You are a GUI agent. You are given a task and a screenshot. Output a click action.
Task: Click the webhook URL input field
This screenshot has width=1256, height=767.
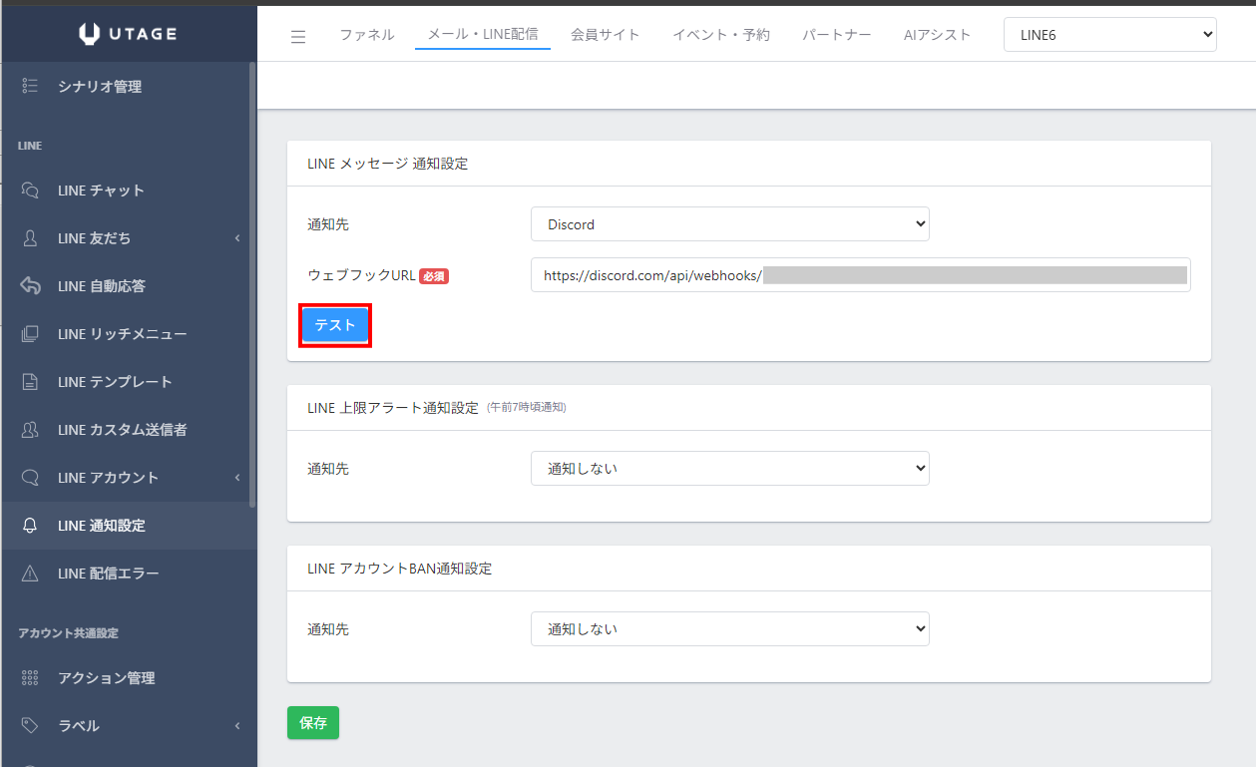point(860,275)
